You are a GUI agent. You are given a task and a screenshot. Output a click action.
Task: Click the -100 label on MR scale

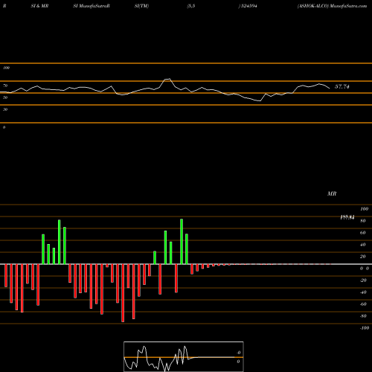(364, 328)
